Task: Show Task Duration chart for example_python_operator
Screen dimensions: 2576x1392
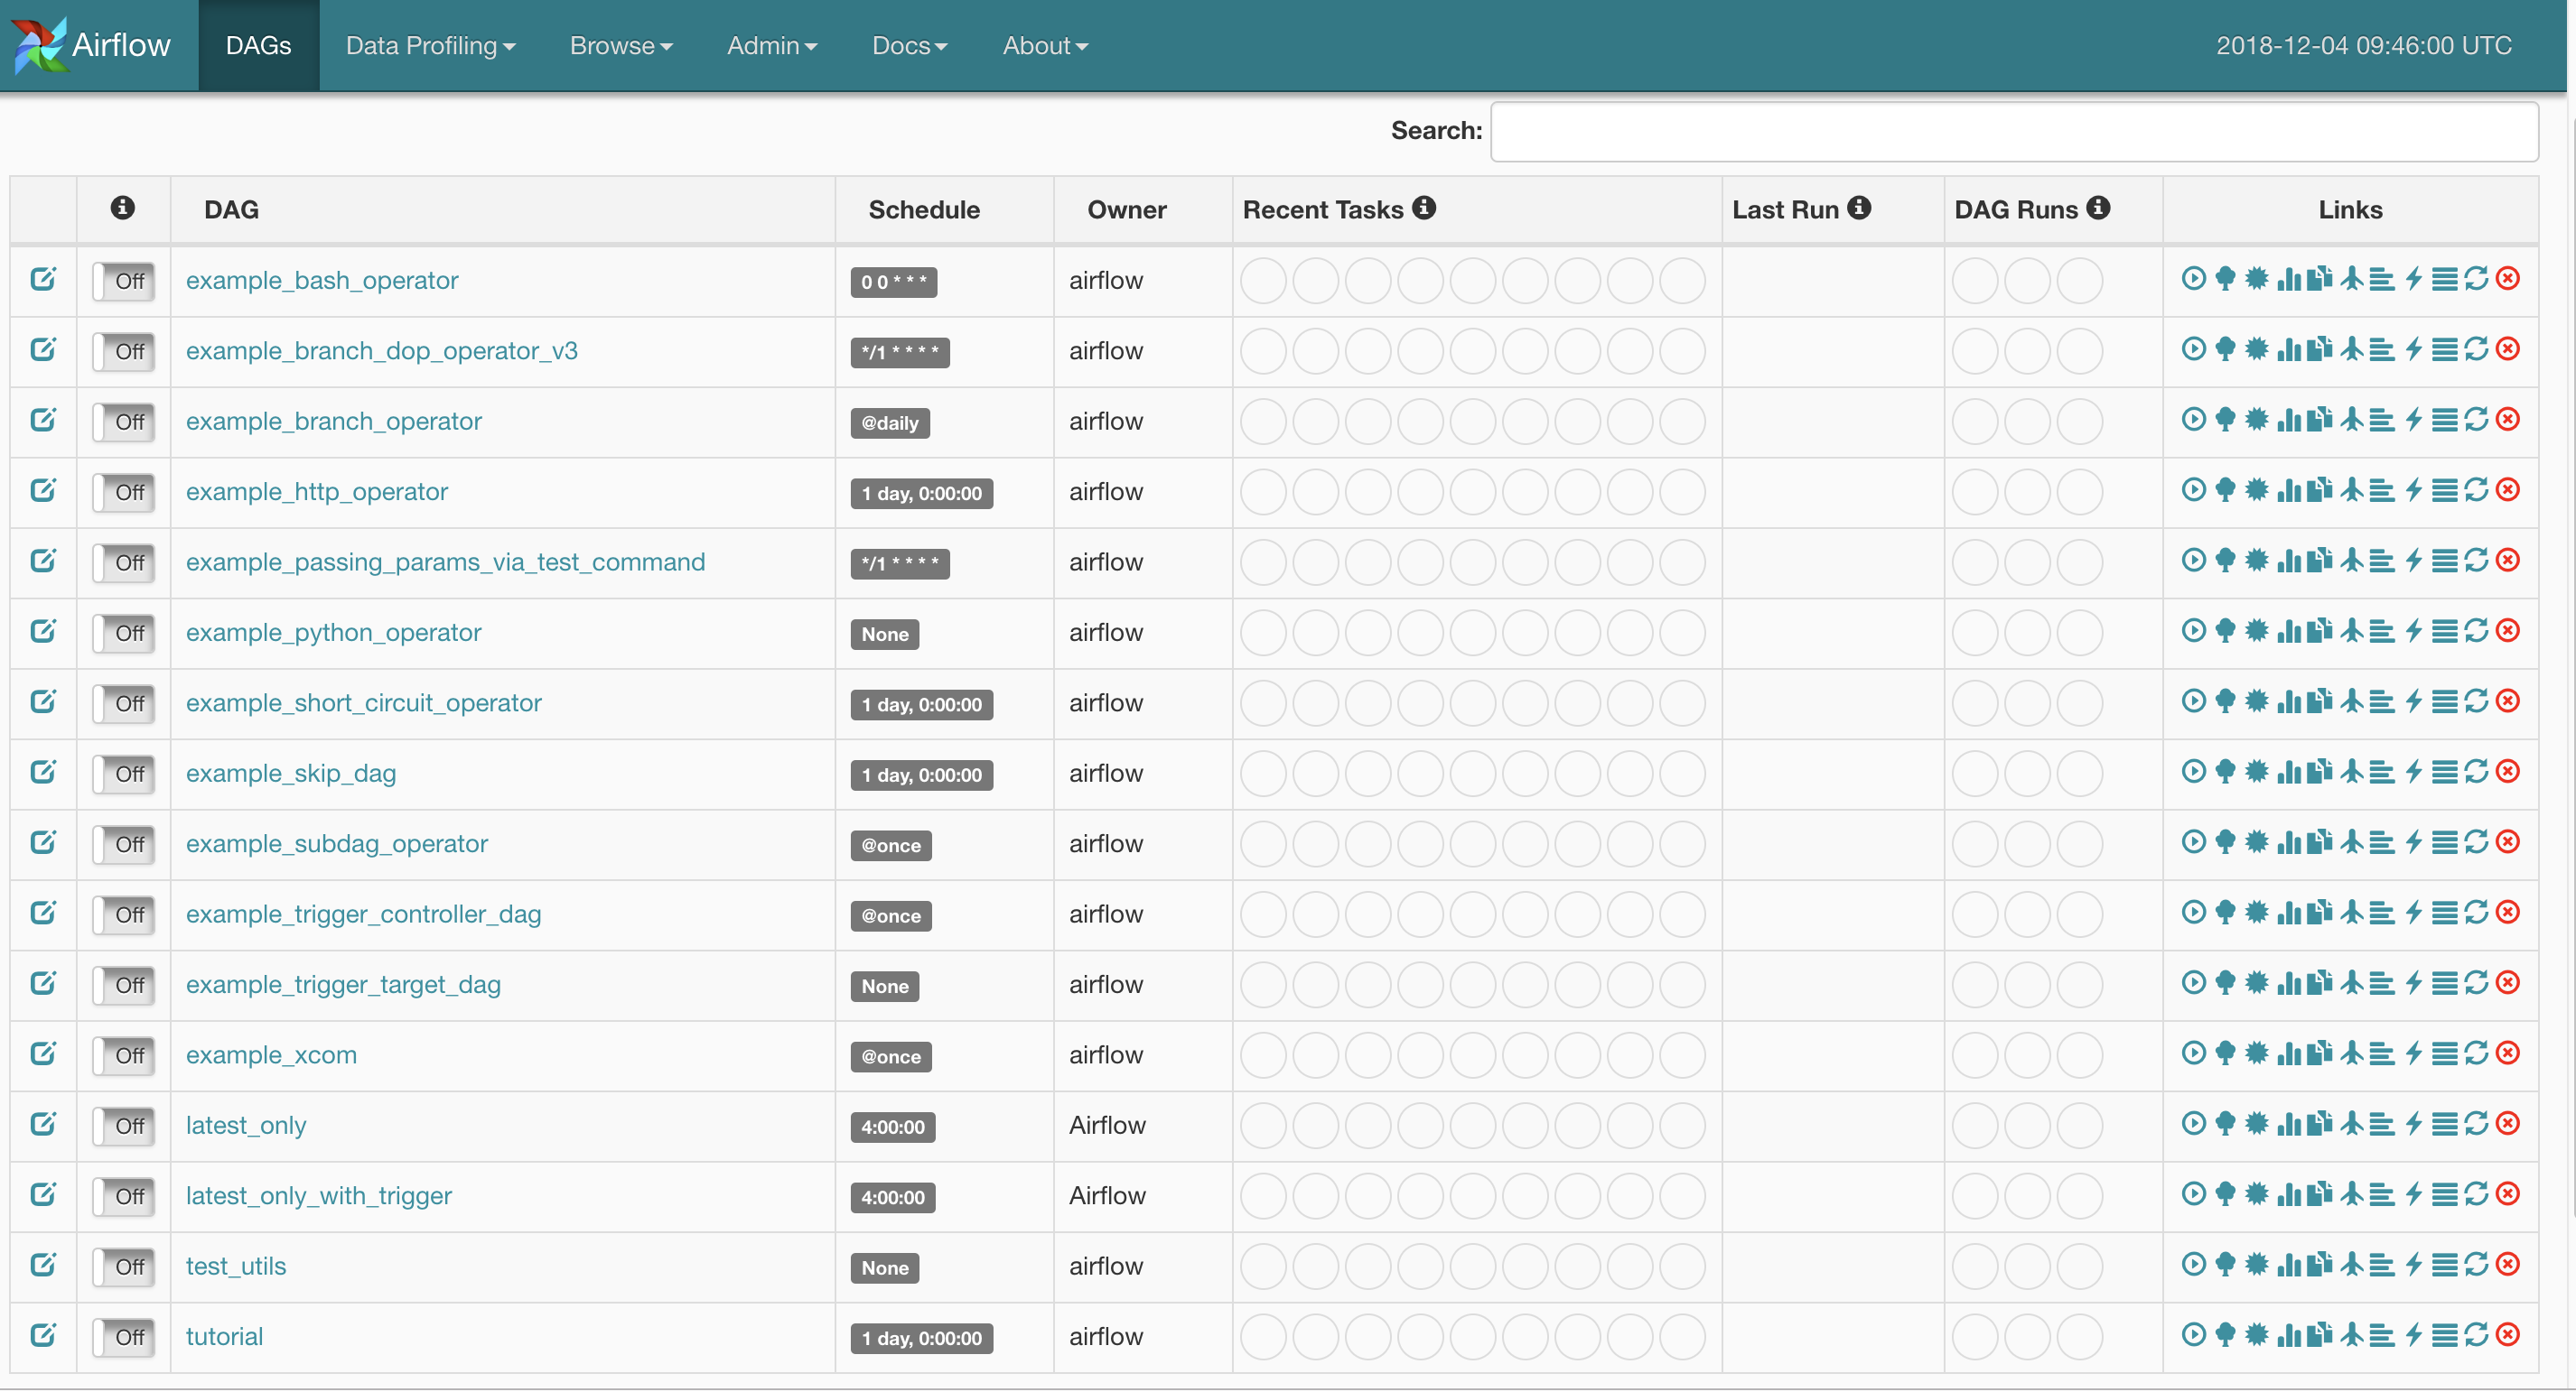Action: click(2288, 630)
